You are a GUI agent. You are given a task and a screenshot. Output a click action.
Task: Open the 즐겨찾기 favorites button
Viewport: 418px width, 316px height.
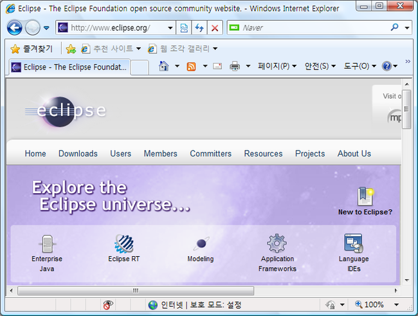[x=32, y=49]
